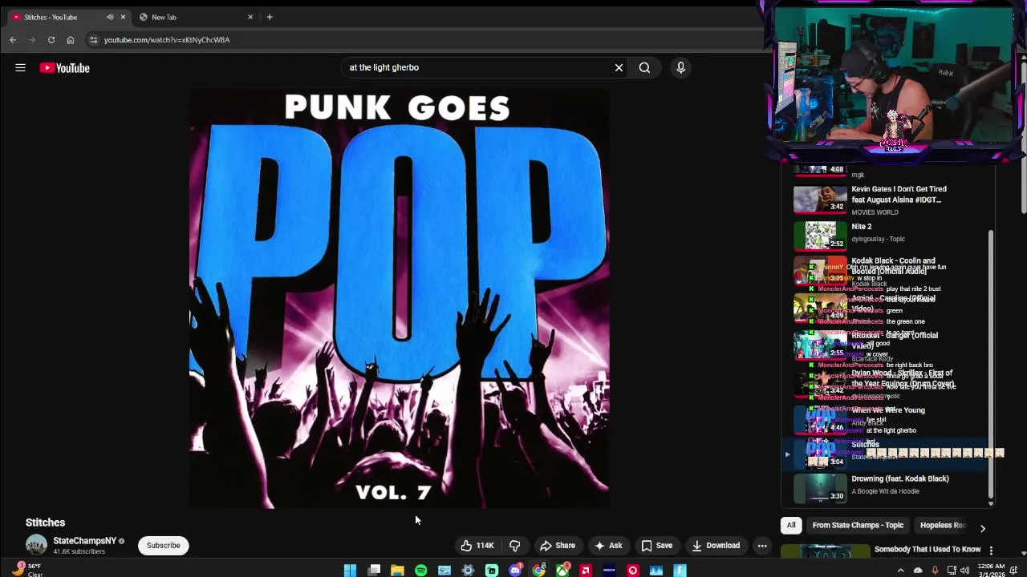The height and width of the screenshot is (577, 1027).
Task: Click the "Stitches" video title
Action: [45, 523]
